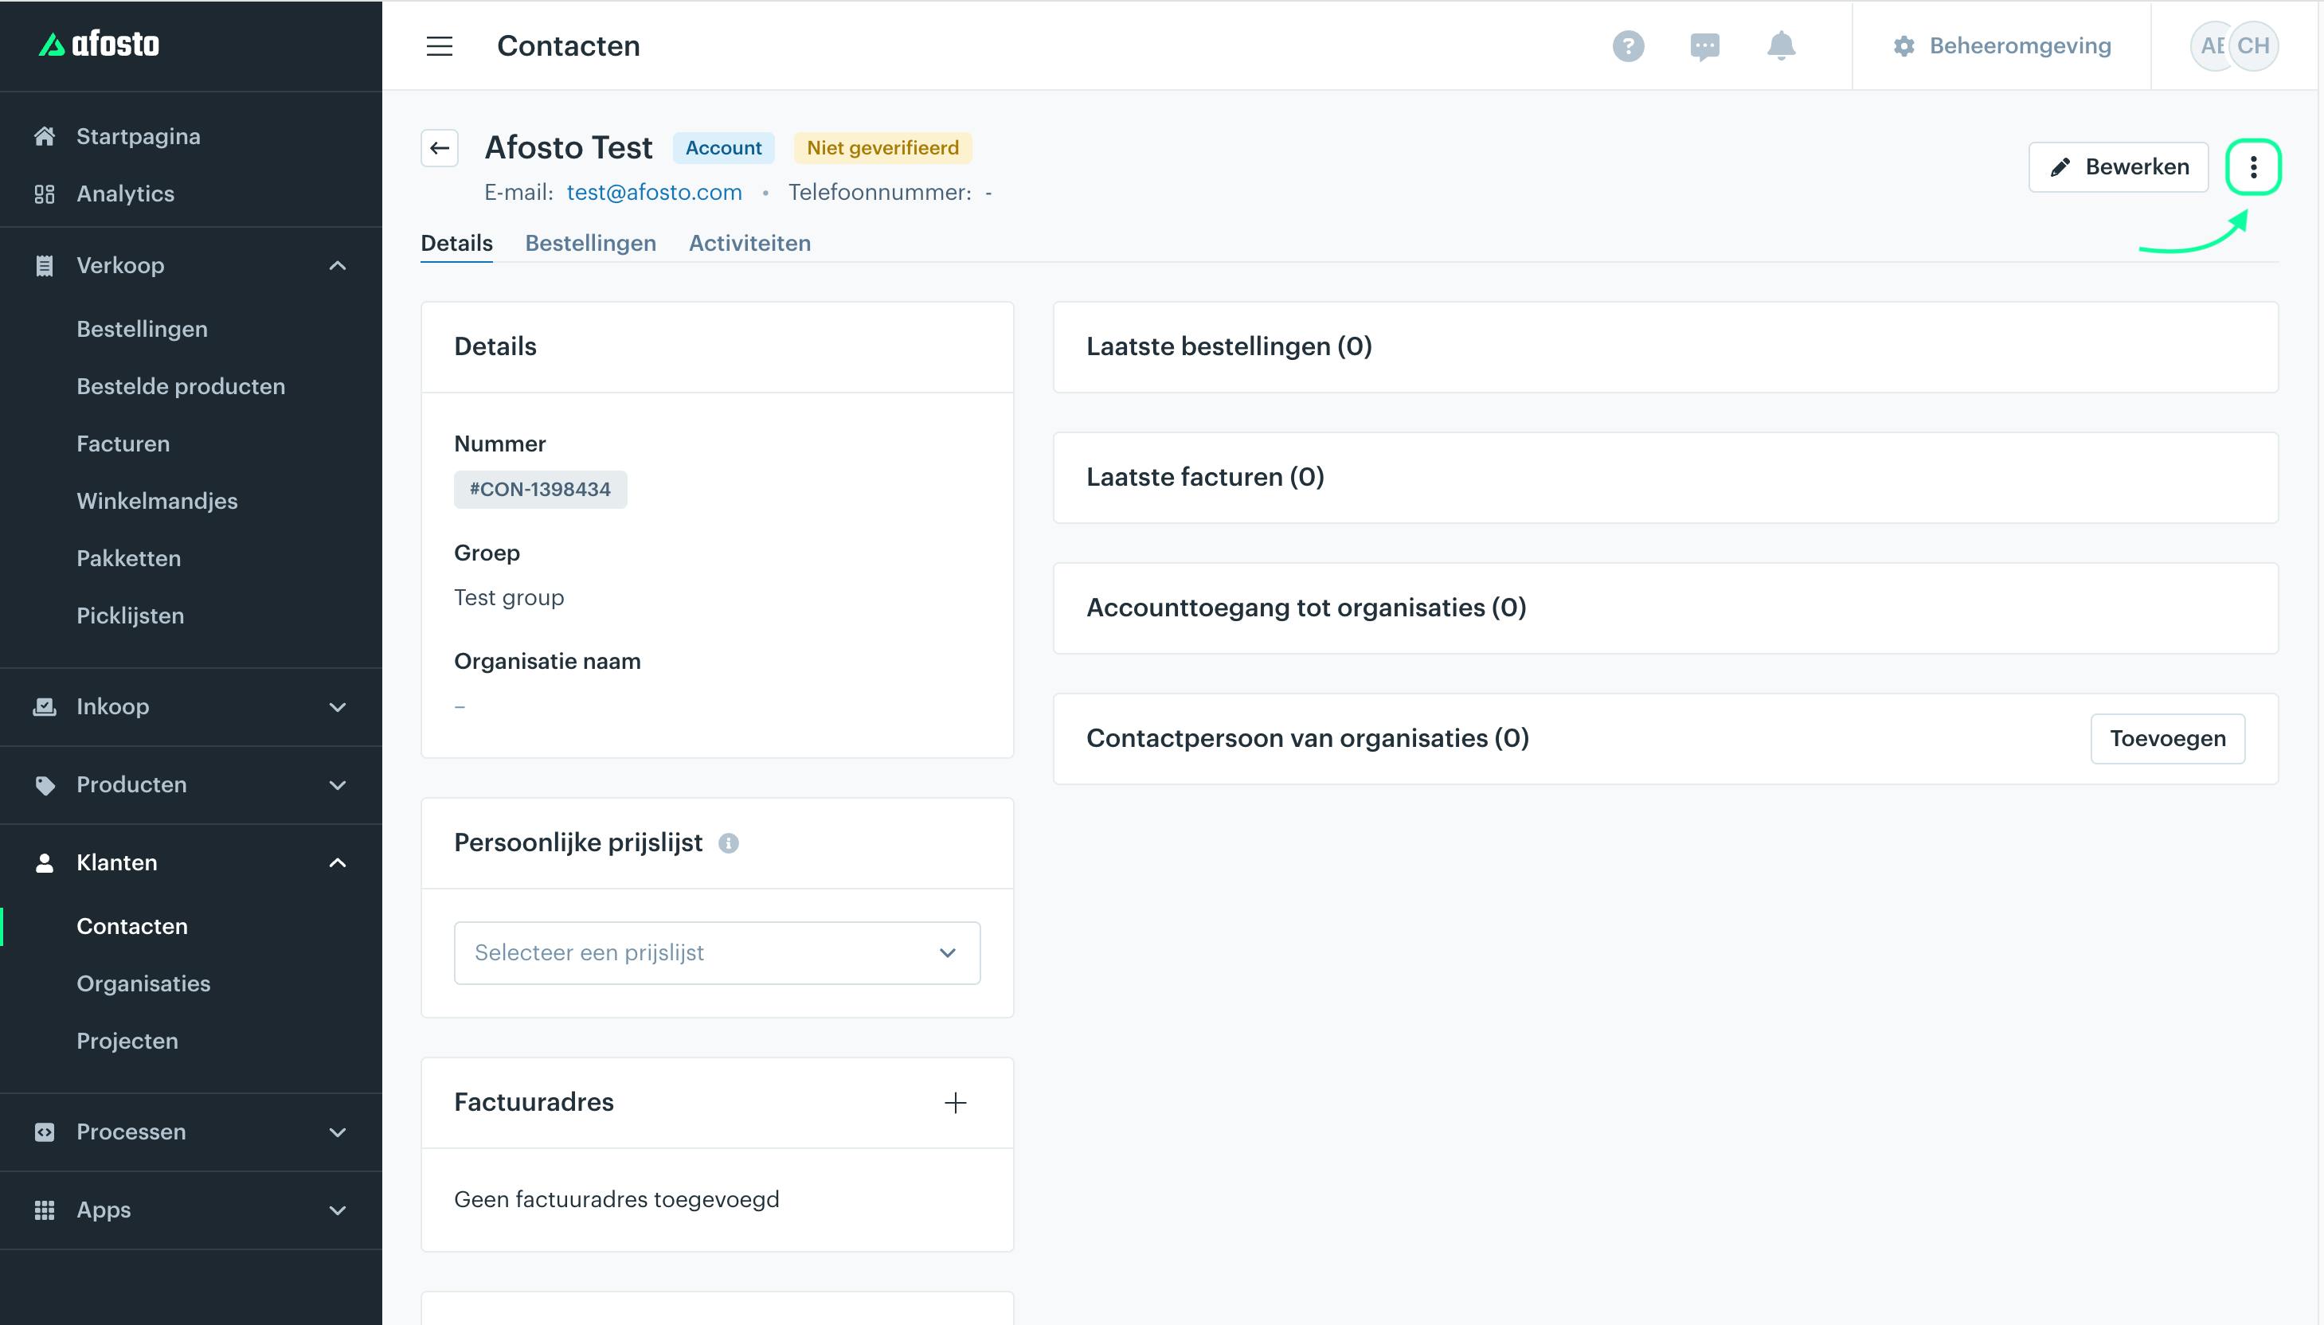Click the Startpagina home icon
This screenshot has height=1325, width=2324.
pos(44,136)
